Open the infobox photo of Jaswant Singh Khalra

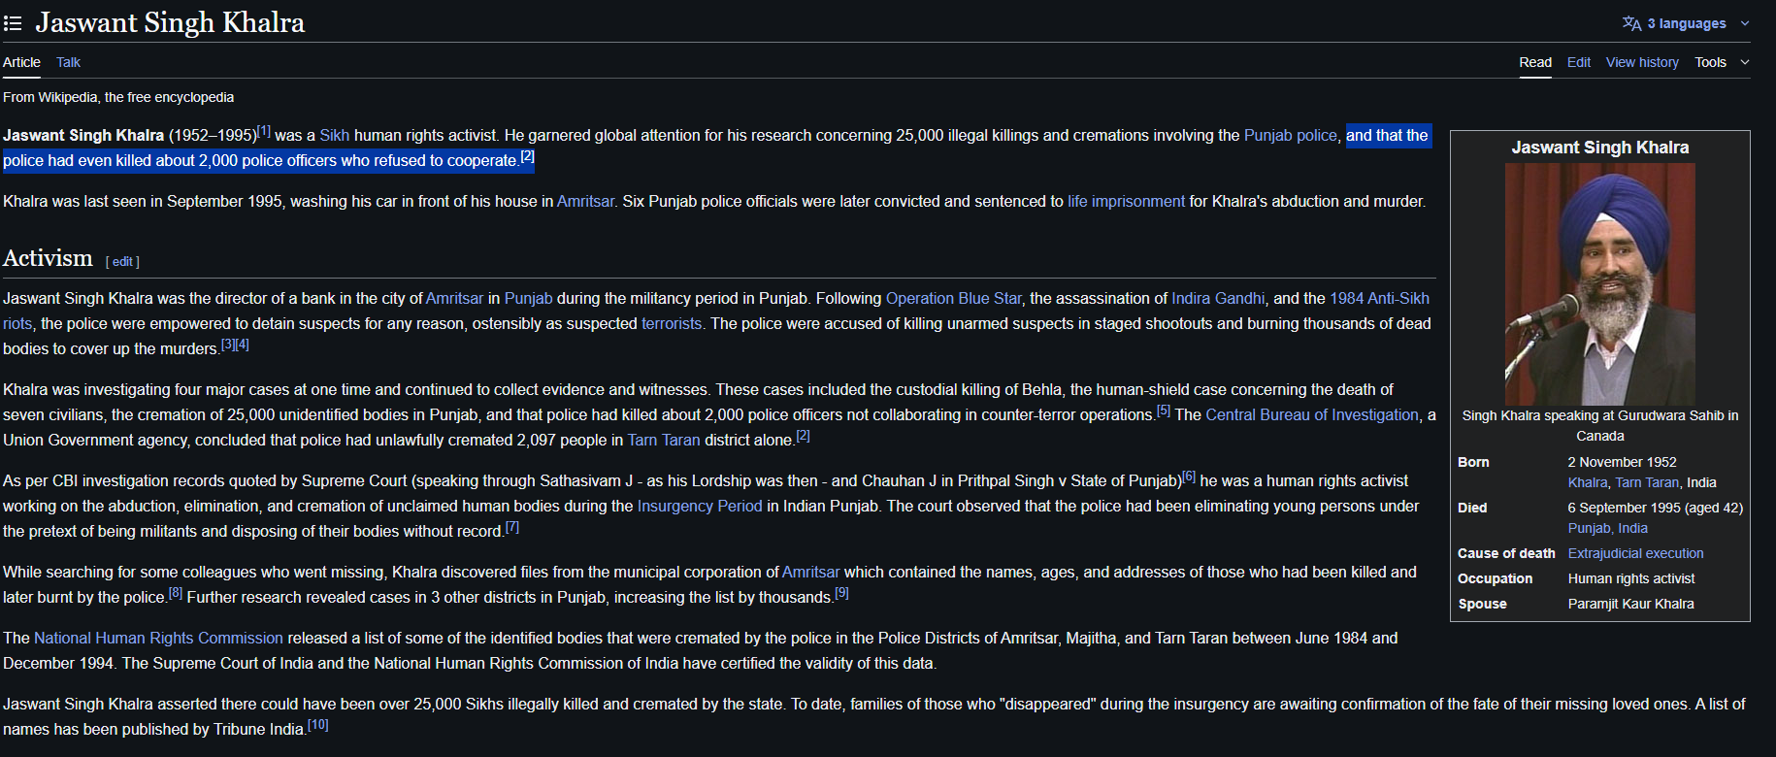[x=1600, y=284]
